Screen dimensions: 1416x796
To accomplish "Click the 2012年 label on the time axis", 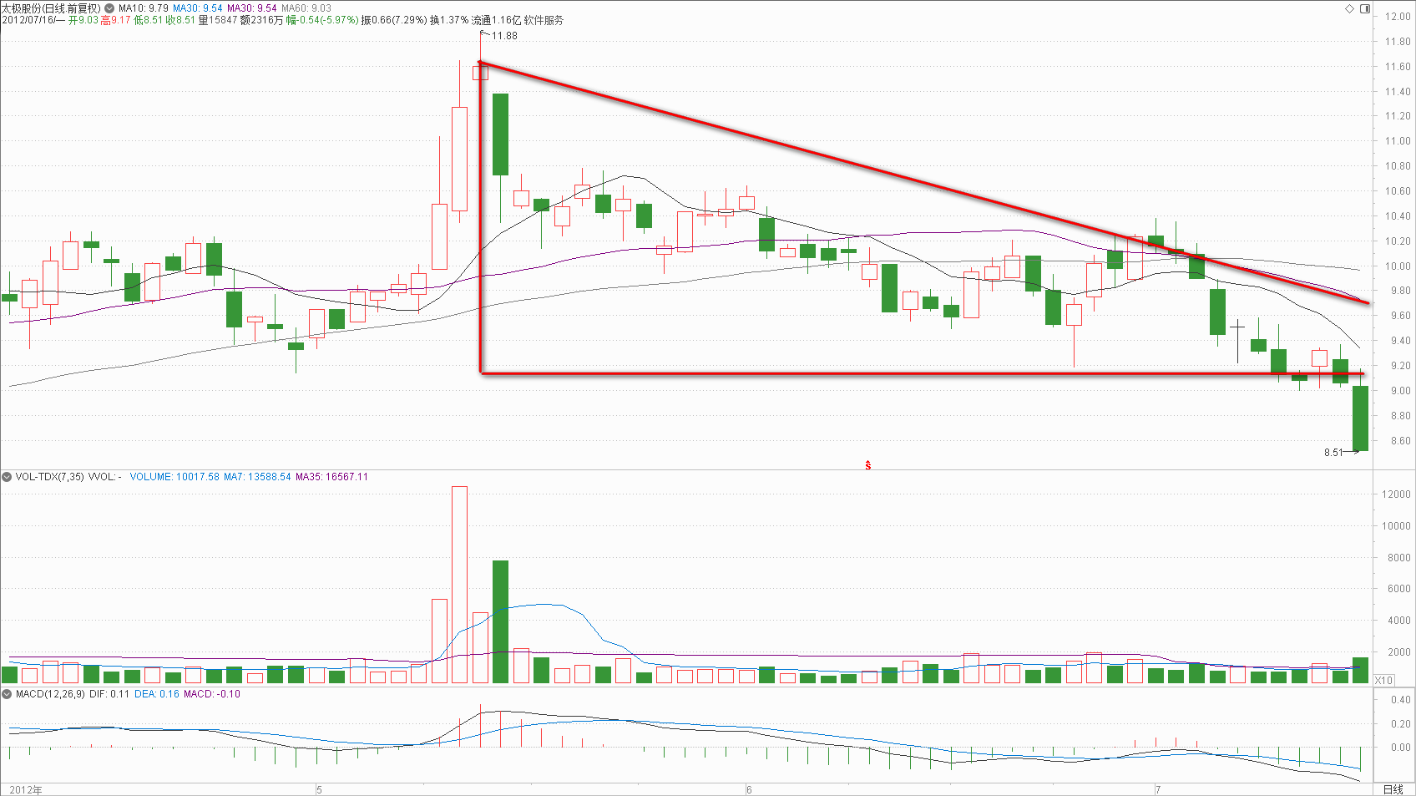I will click(26, 789).
